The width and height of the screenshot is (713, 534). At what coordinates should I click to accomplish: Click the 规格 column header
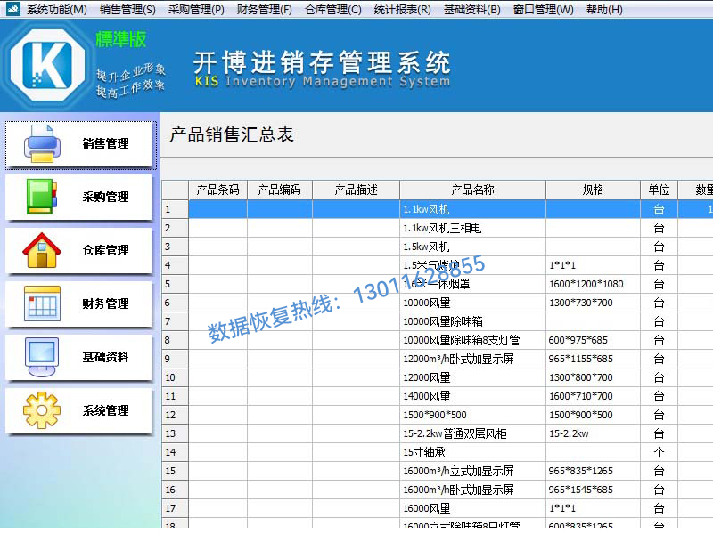tap(593, 190)
